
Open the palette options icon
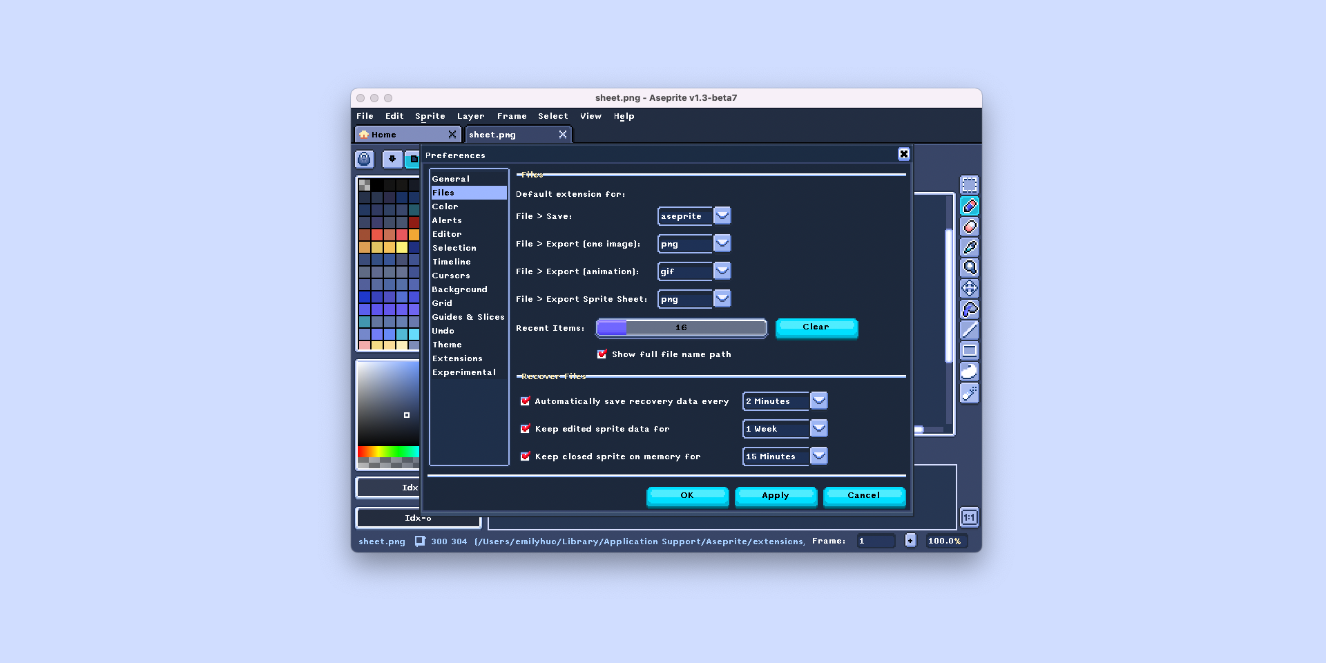[x=364, y=159]
